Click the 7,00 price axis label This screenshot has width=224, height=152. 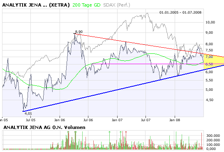pos(209,57)
